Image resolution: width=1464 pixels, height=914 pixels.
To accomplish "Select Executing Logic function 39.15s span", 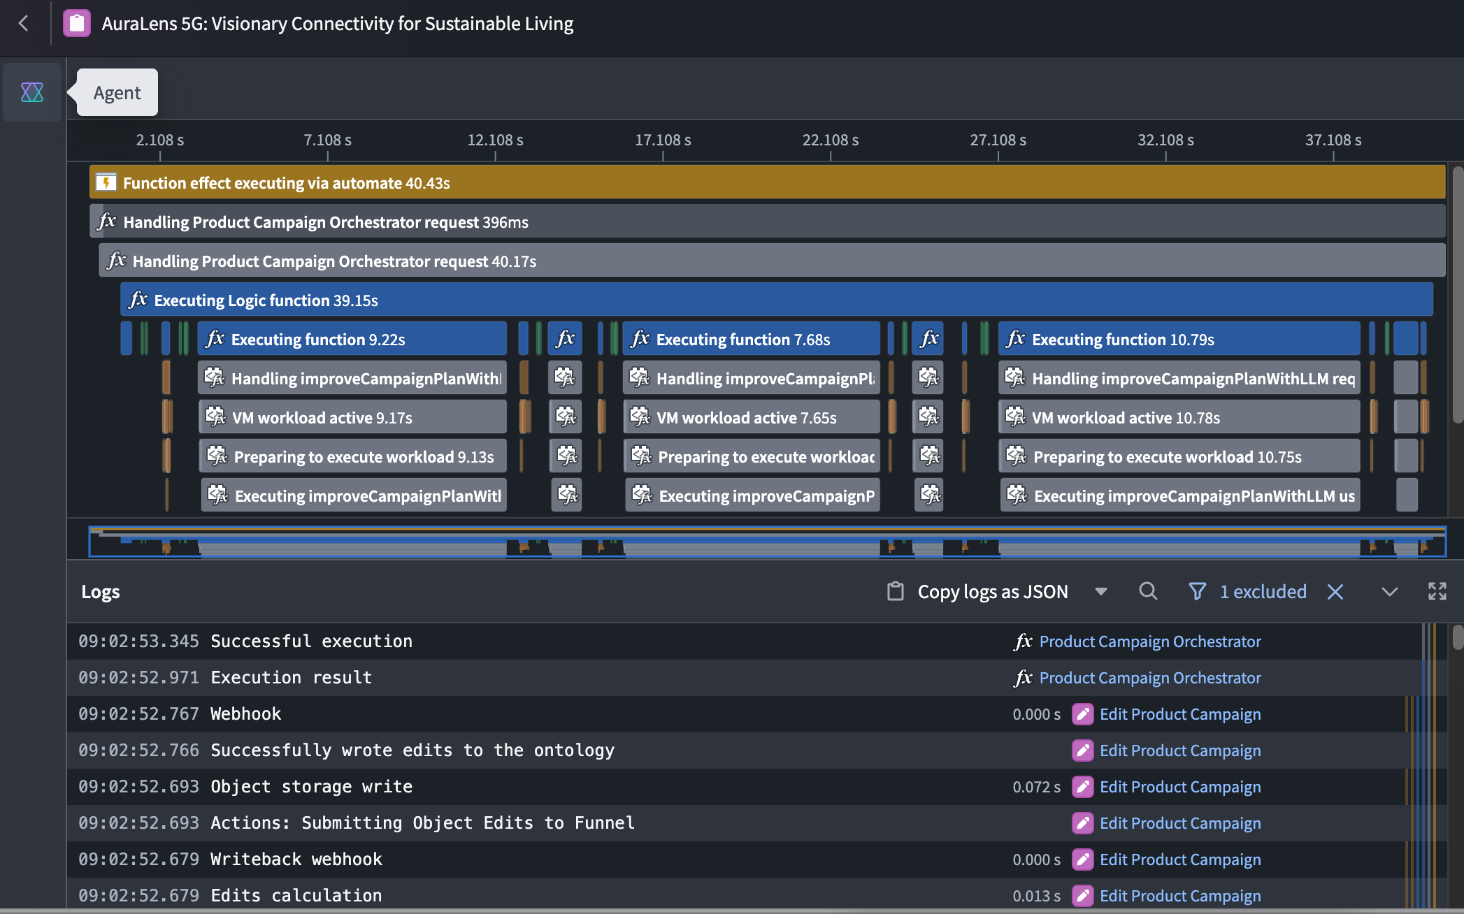I will coord(777,300).
